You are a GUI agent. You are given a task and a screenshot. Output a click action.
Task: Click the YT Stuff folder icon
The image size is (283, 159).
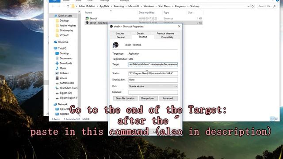(x=57, y=35)
